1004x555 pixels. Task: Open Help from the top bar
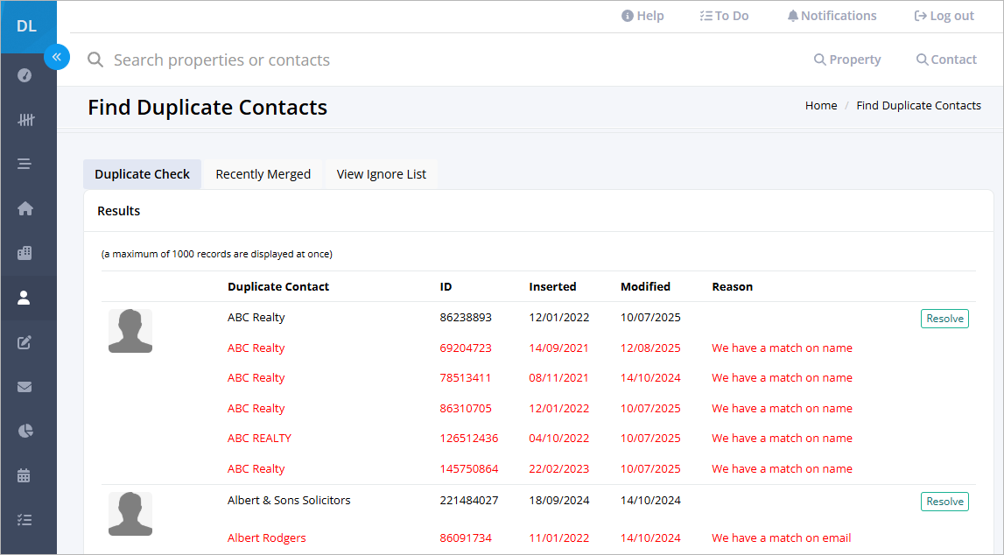(642, 16)
